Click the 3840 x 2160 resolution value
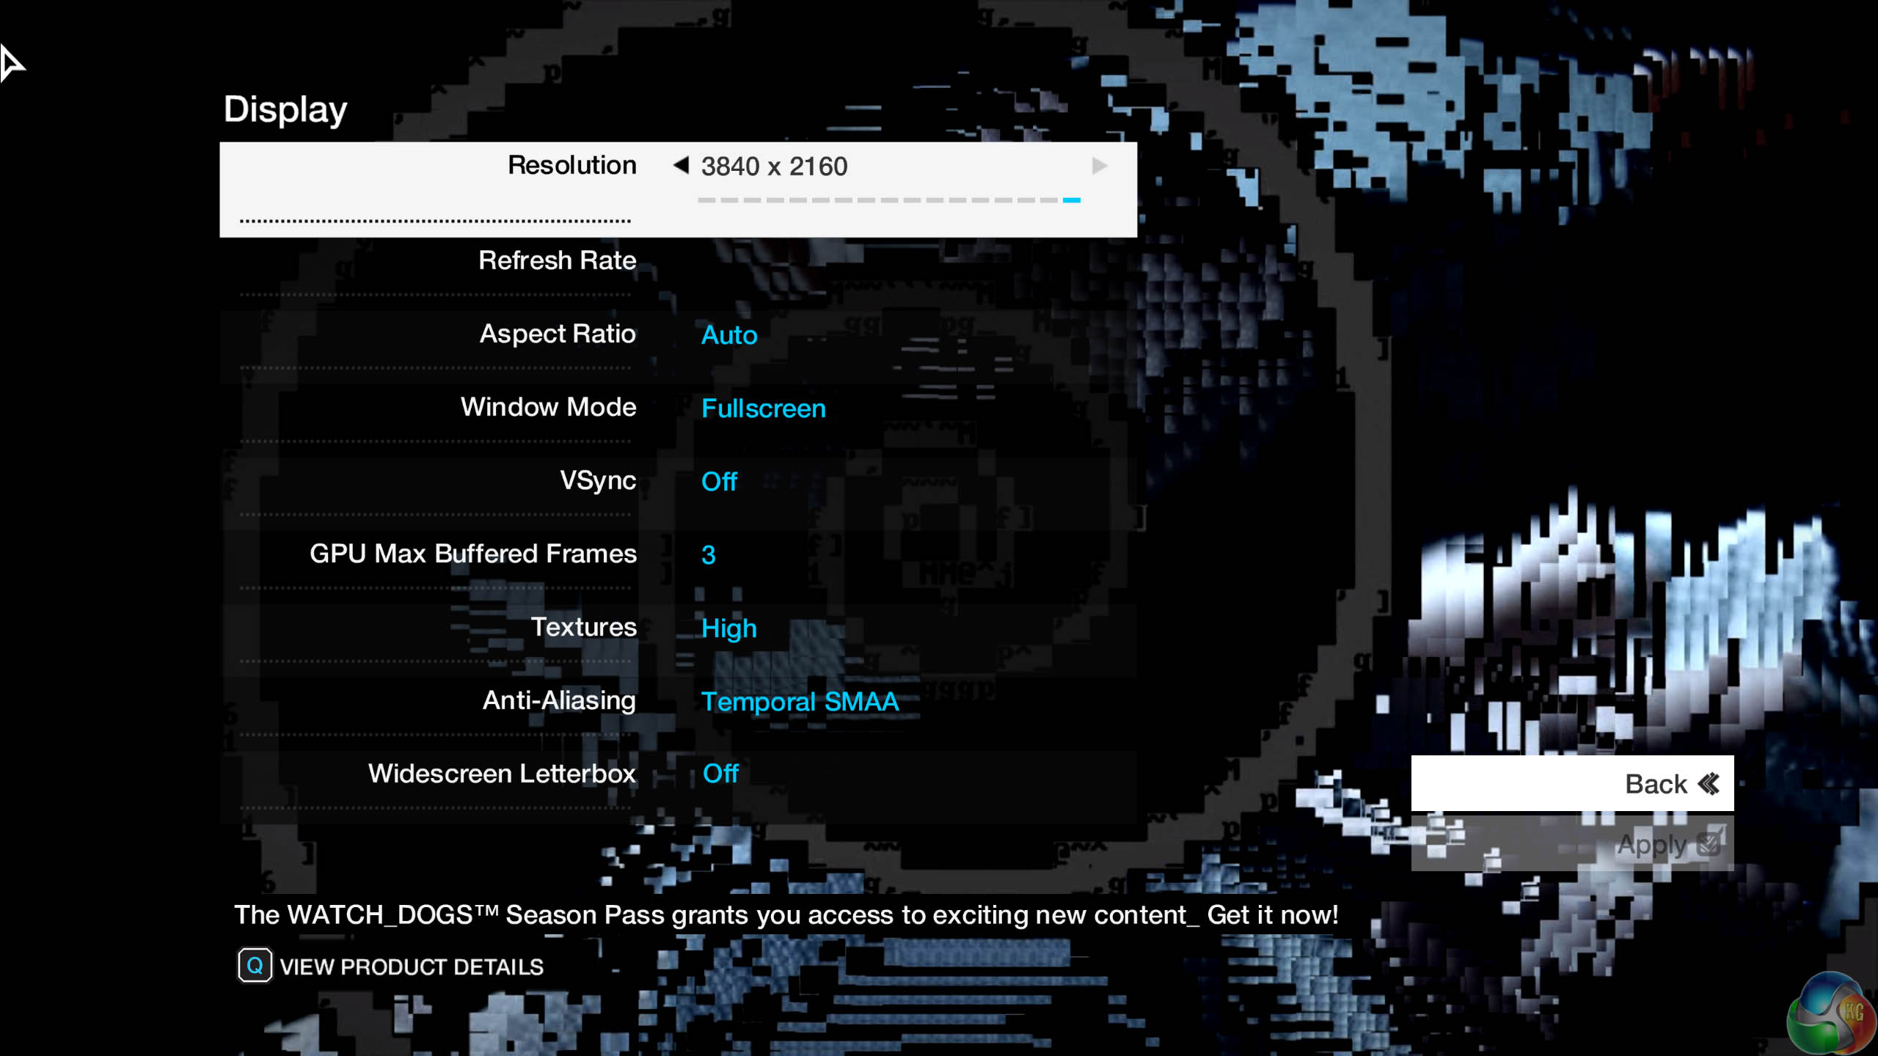The image size is (1878, 1056). tap(774, 166)
